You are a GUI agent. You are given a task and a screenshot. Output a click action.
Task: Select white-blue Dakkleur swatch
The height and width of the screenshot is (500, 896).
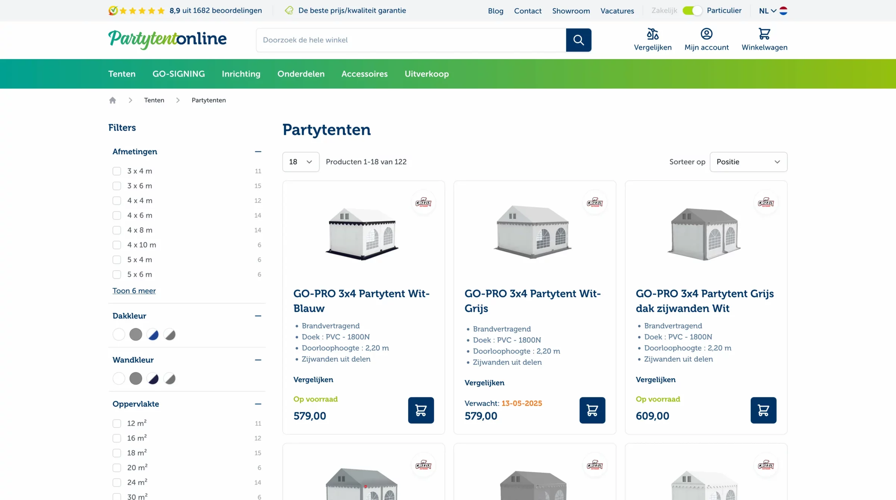(x=153, y=335)
